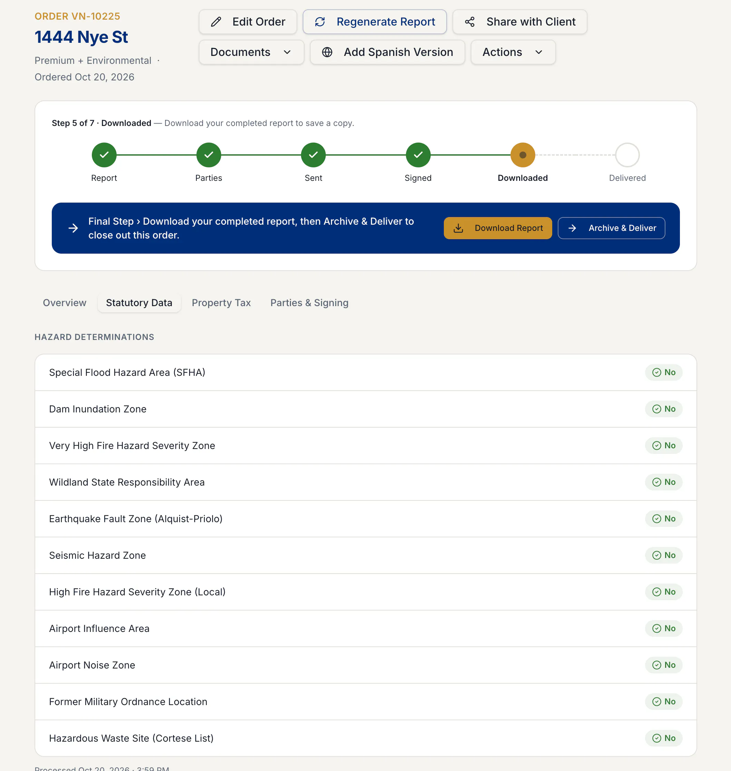Open the Property Tax tab
This screenshot has width=731, height=771.
click(221, 303)
